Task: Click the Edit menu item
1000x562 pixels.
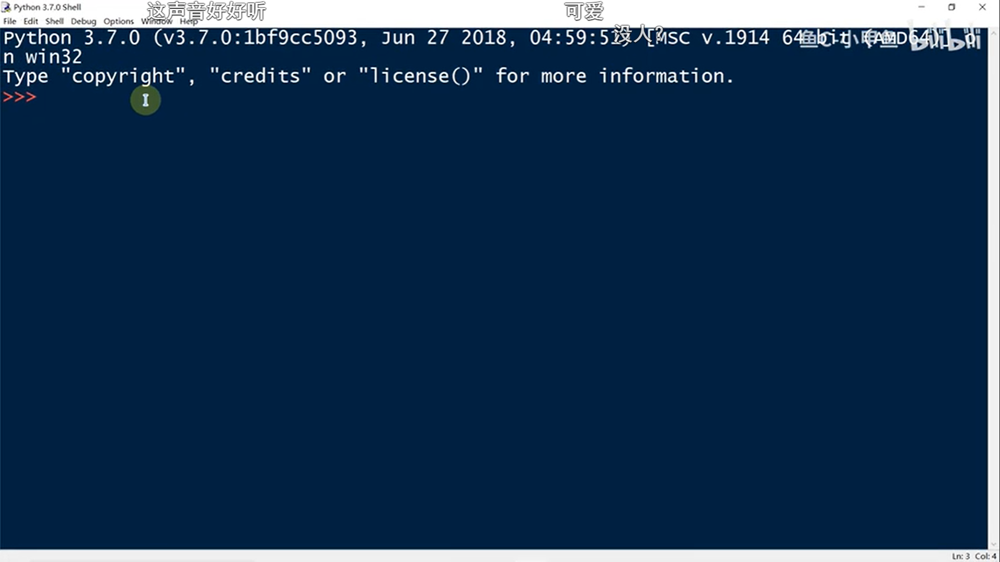Action: [30, 21]
